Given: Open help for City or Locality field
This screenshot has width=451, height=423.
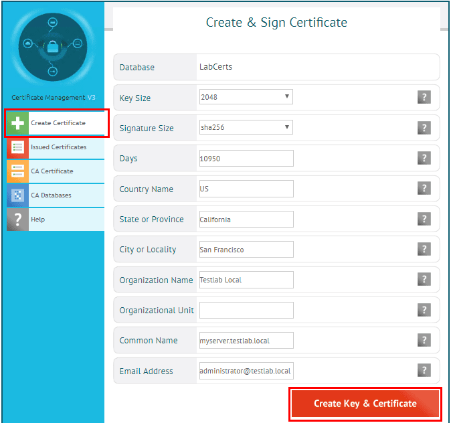Looking at the screenshot, I should coord(424,249).
